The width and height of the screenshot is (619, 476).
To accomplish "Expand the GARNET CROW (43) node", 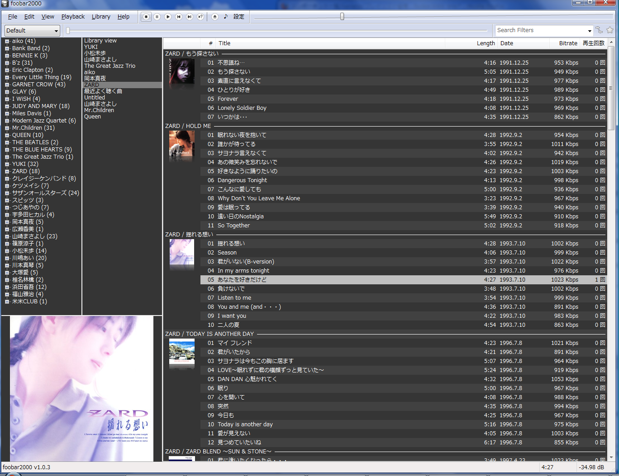I will pyautogui.click(x=7, y=85).
